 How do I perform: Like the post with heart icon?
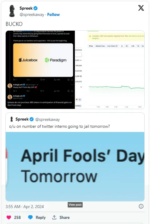pos(9,217)
